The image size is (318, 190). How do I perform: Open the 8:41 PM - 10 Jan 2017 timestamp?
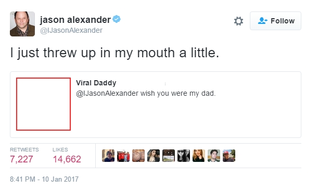[x=44, y=179]
